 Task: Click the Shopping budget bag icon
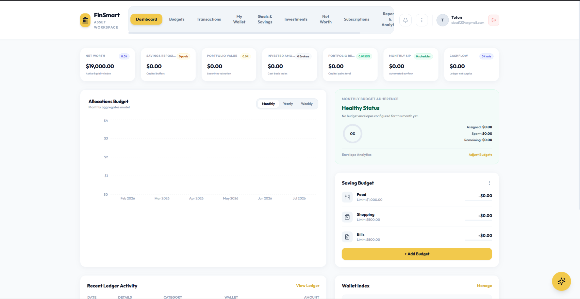(x=347, y=217)
